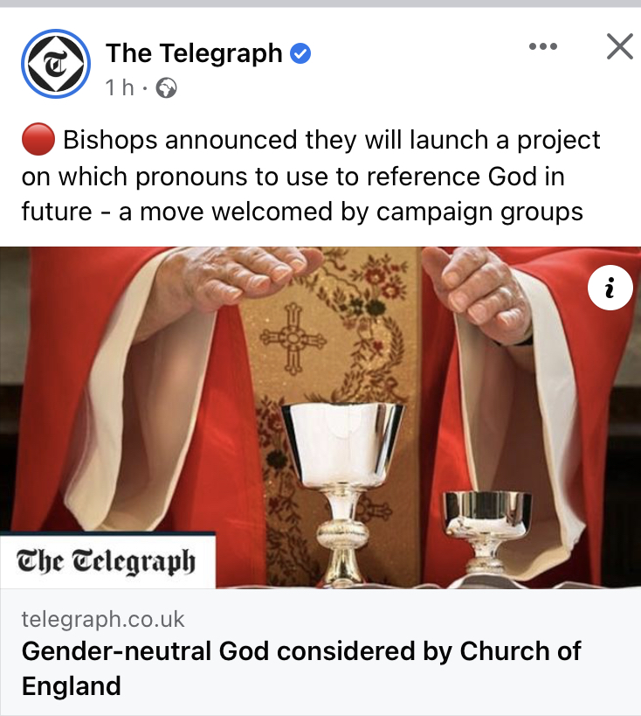Open The Telegraph page name link
Screen dimensions: 641x716
pyautogui.click(x=194, y=53)
